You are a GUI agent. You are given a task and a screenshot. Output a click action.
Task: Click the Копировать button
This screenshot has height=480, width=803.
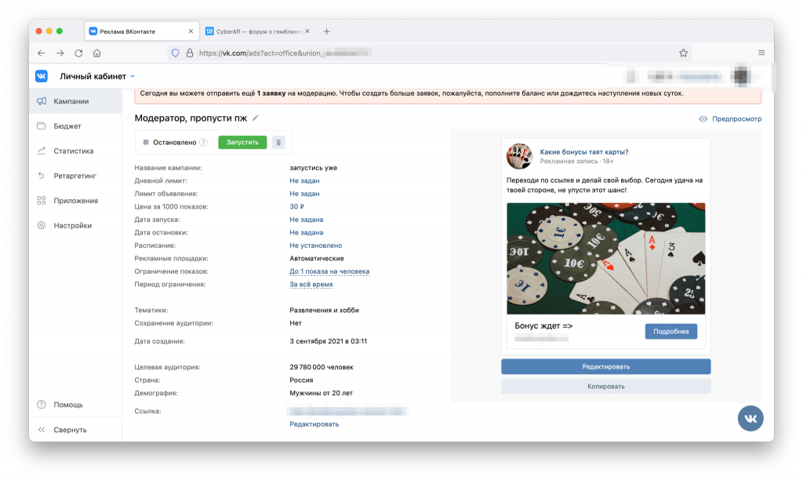(606, 386)
